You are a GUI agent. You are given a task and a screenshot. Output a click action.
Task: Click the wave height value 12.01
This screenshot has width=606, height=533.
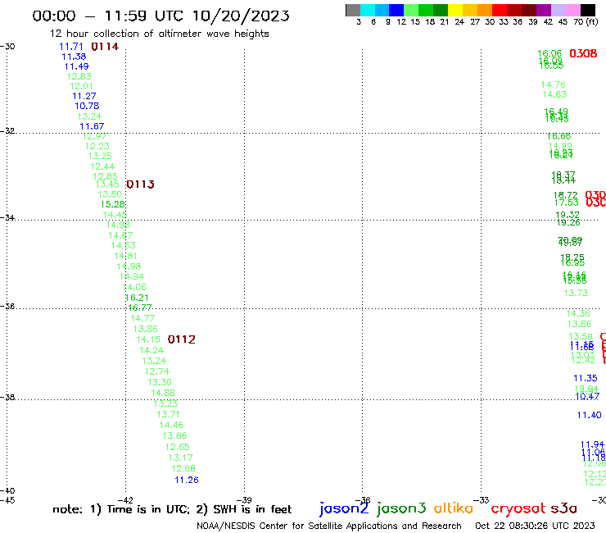tap(82, 86)
